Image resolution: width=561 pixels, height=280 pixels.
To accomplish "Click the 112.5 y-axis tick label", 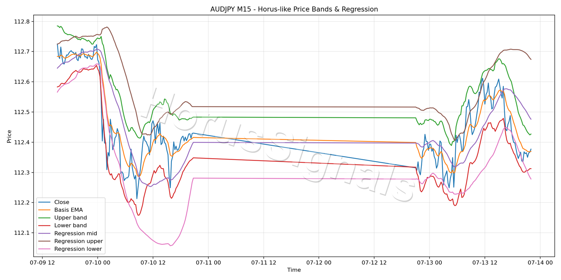I will click(x=22, y=112).
